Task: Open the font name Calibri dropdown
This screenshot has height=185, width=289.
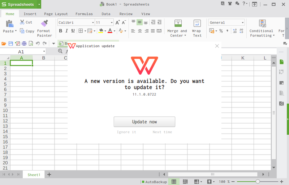Action: pyautogui.click(x=93, y=22)
